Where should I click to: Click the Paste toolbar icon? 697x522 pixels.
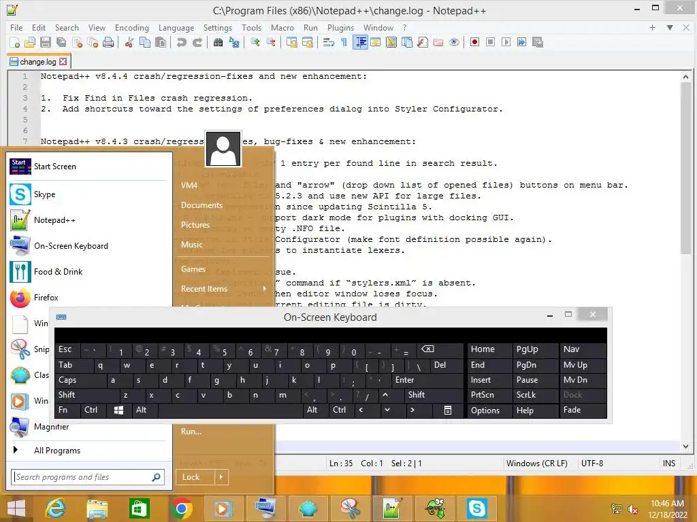pos(161,43)
